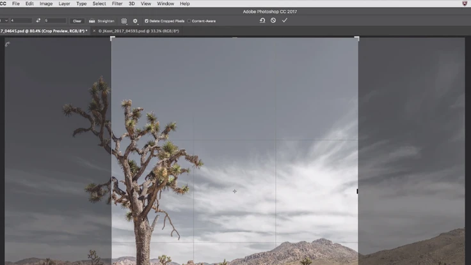Click the Straighten label

106,21
